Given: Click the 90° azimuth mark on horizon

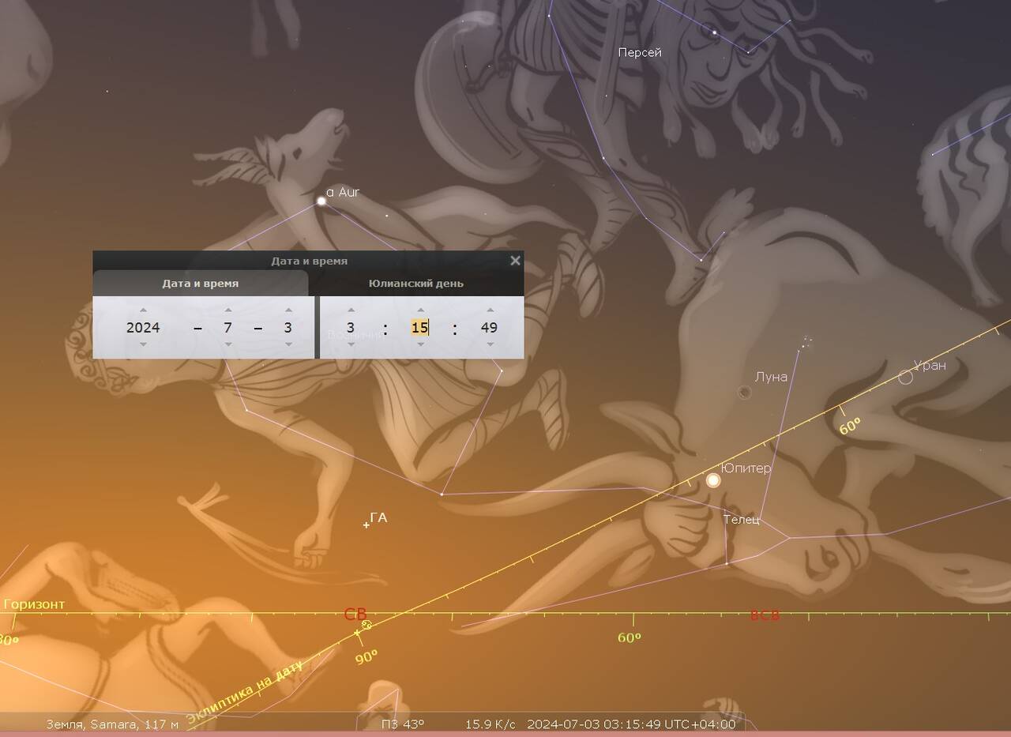Looking at the screenshot, I should (x=366, y=656).
